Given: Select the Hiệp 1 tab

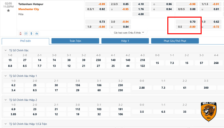Looking at the screenshot, I should [125, 41].
